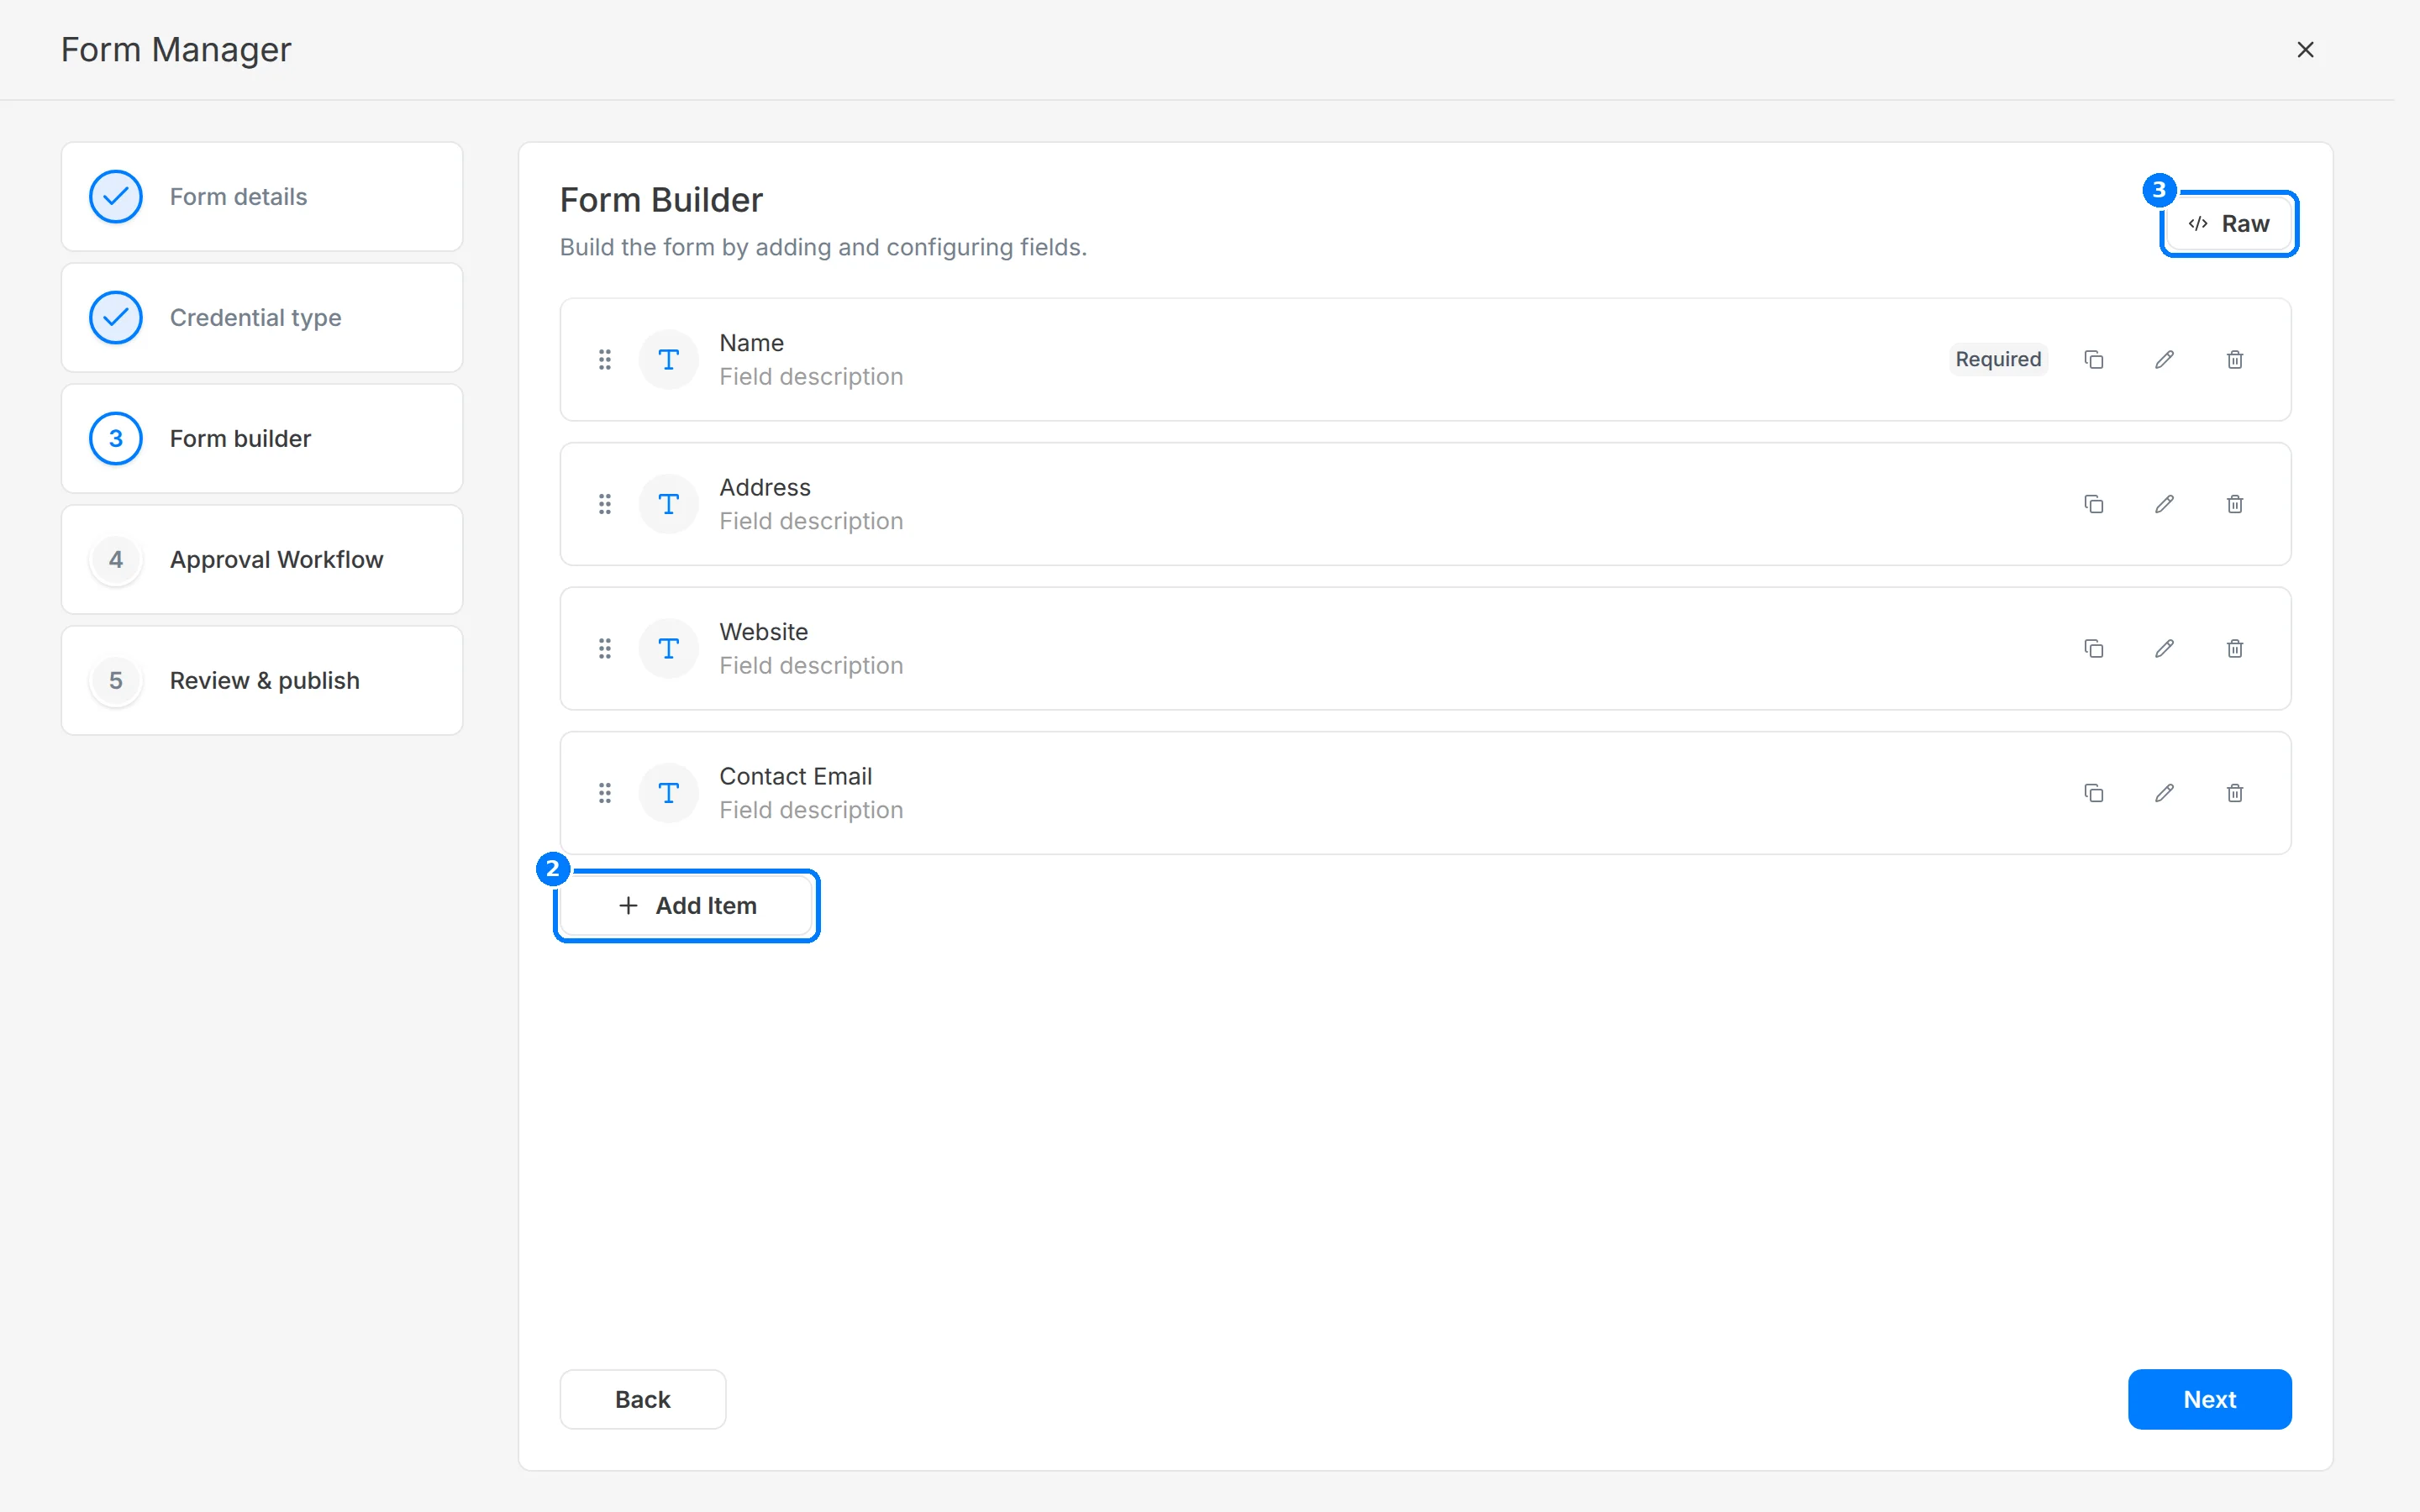
Task: Delete the Address field
Action: [x=2235, y=504]
